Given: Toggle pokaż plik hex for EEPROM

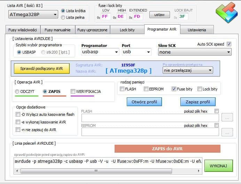Looking at the screenshot, I should tap(217, 125).
